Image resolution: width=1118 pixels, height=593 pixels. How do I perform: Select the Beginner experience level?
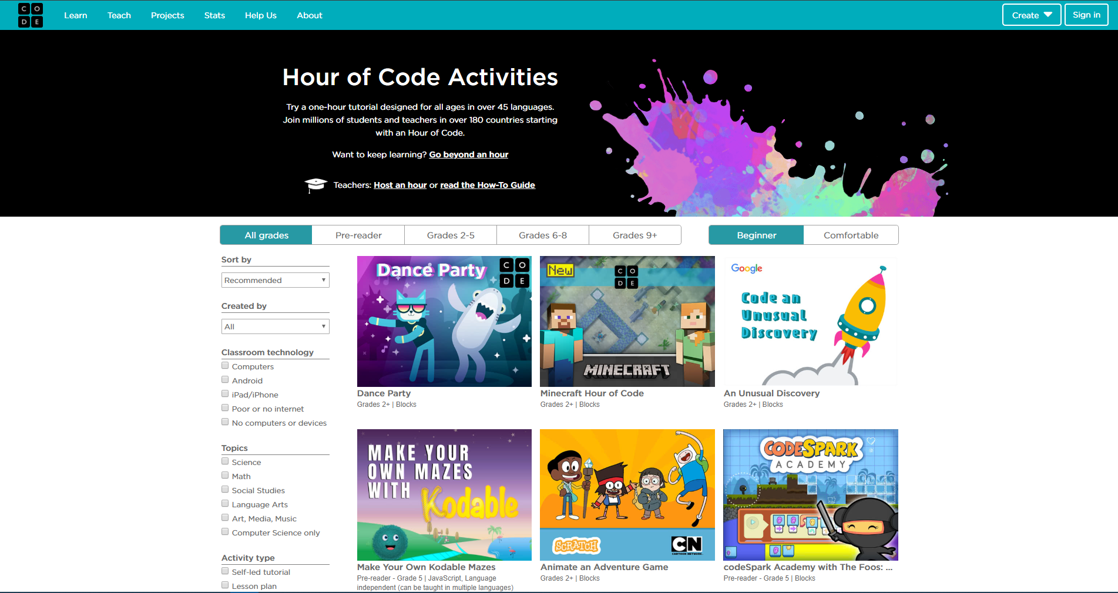point(757,235)
